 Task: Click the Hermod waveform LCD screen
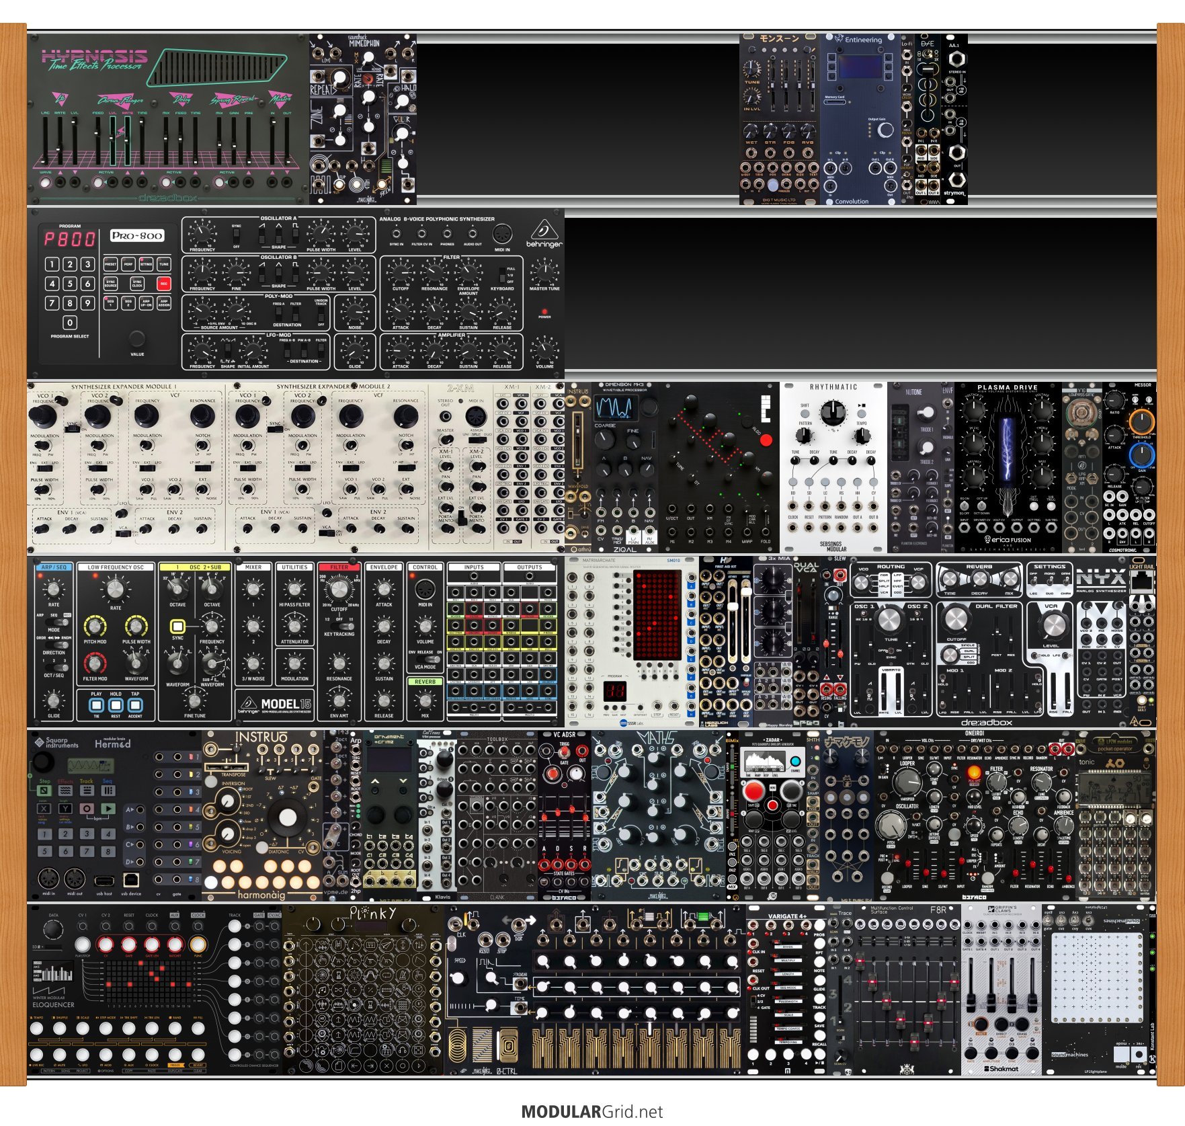tap(91, 766)
